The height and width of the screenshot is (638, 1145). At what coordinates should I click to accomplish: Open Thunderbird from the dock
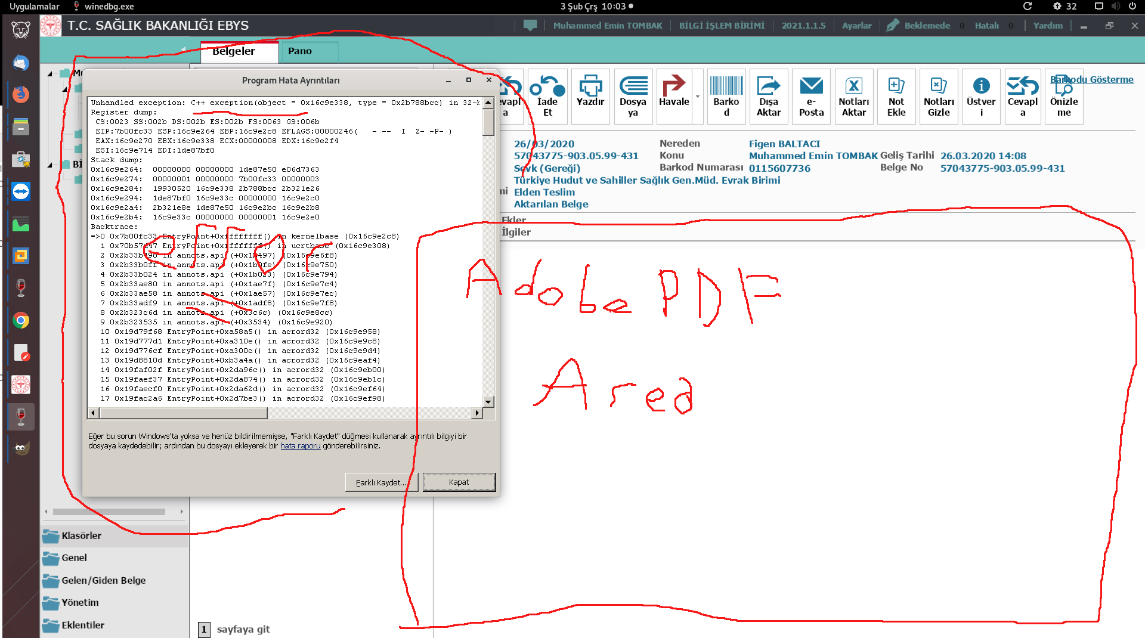pyautogui.click(x=21, y=62)
